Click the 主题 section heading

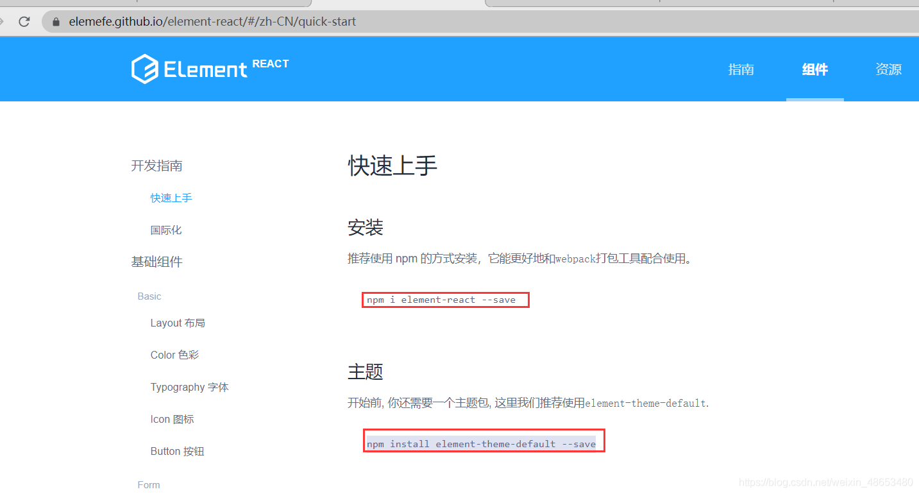tap(366, 371)
